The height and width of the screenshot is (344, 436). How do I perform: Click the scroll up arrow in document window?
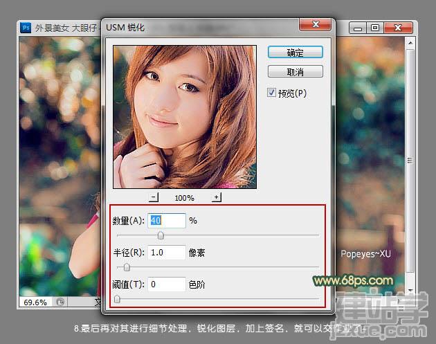[410, 43]
